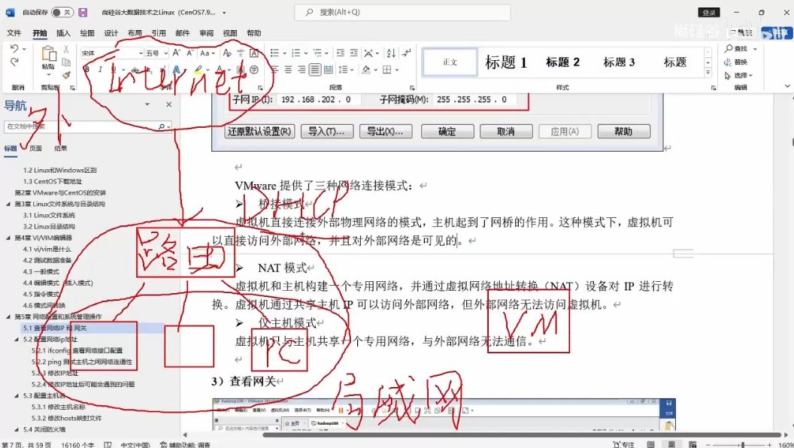794x448 pixels.
Task: Toggle the Focus mode in status bar
Action: click(623, 444)
